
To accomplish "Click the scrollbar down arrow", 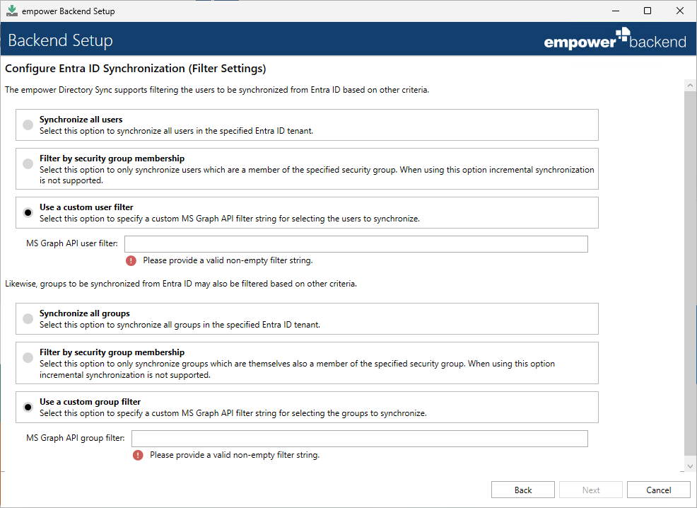I will coord(690,466).
